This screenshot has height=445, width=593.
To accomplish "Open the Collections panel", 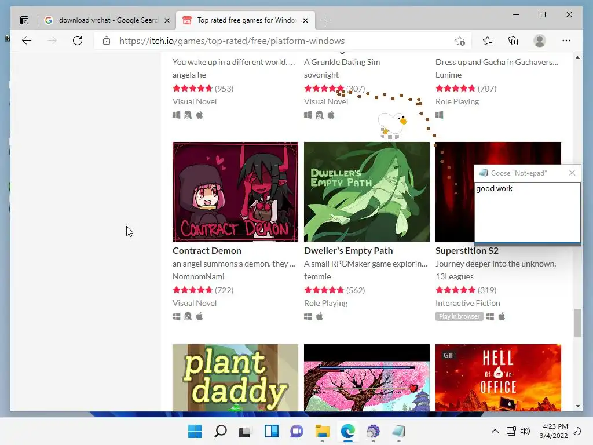I will [x=513, y=41].
